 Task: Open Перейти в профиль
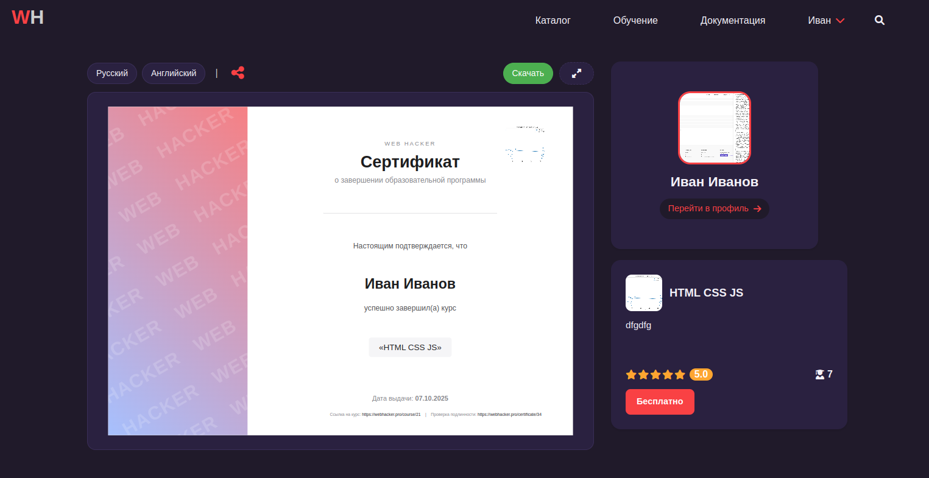pyautogui.click(x=714, y=208)
